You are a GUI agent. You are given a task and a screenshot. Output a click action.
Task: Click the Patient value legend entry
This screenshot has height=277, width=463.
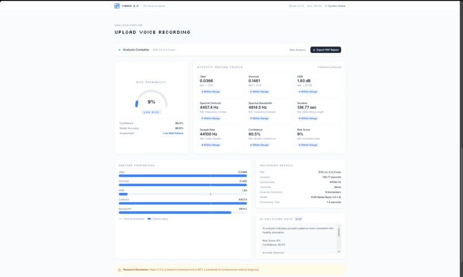(157, 219)
